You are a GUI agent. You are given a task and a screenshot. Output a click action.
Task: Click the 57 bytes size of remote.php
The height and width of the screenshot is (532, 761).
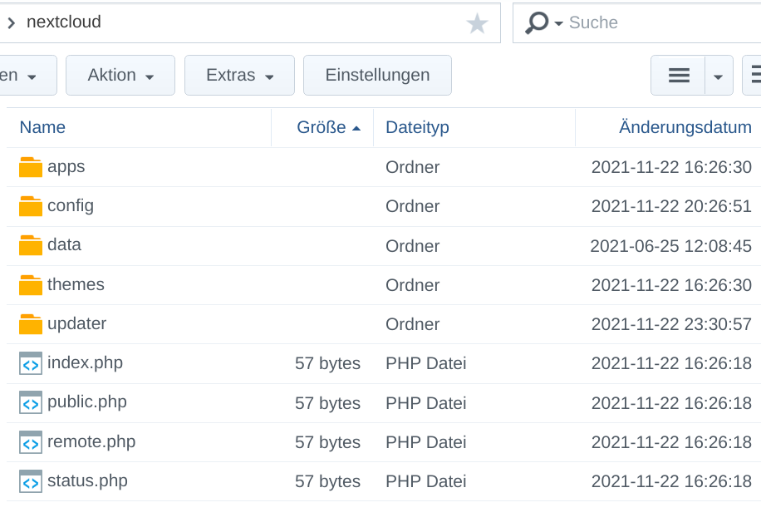click(327, 443)
